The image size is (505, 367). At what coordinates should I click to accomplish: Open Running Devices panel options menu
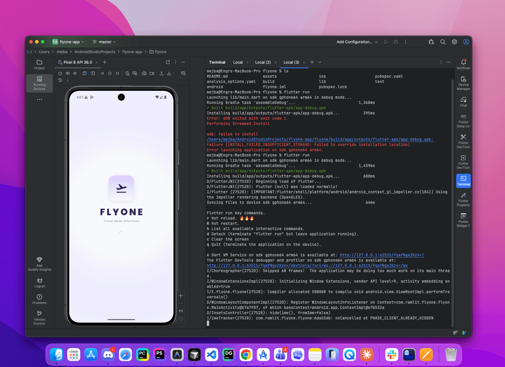(x=176, y=62)
